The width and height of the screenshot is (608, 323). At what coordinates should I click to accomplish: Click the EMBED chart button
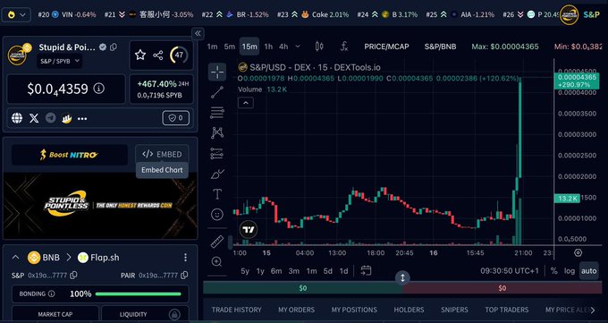[x=162, y=154]
